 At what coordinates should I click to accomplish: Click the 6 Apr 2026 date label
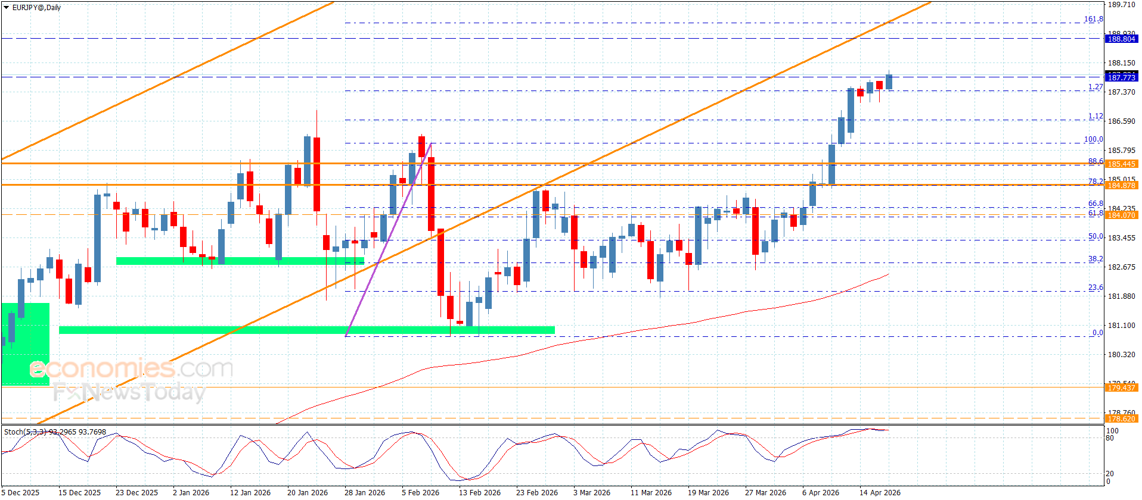click(x=820, y=493)
